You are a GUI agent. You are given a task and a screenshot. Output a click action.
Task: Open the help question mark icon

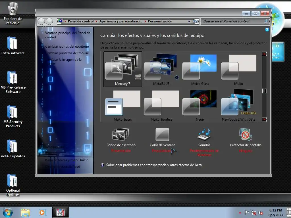point(267,30)
